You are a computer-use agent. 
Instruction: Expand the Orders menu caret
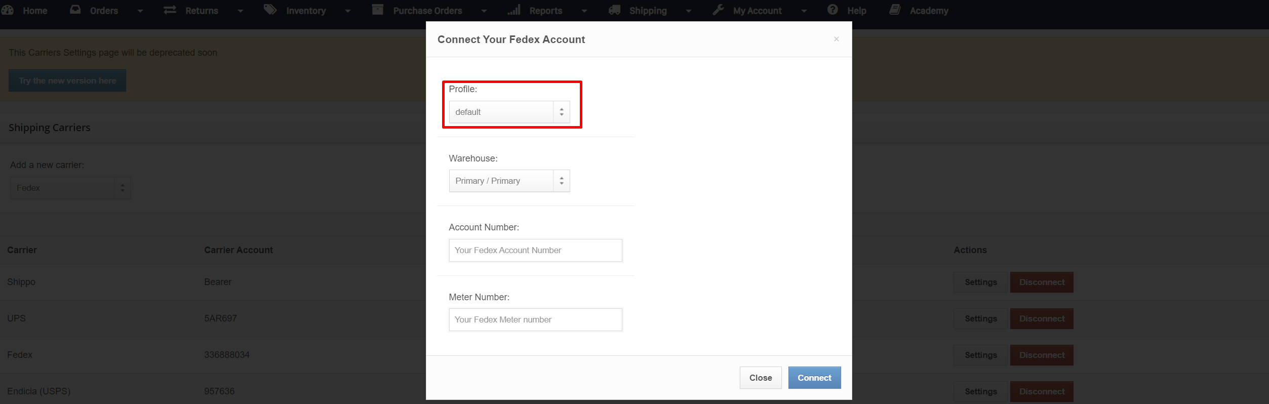tap(140, 11)
